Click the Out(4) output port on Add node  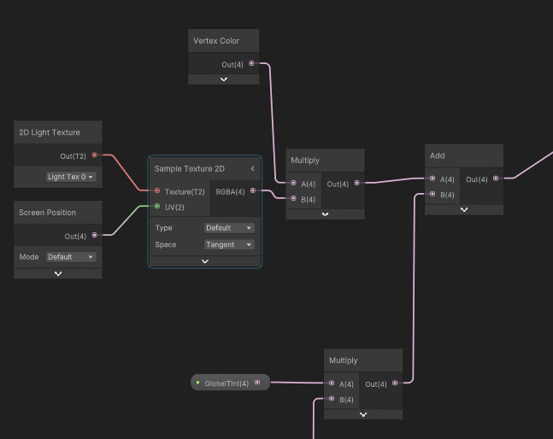coord(496,179)
